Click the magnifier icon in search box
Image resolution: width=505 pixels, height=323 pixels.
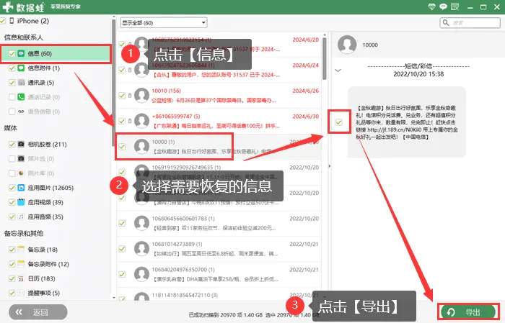click(x=446, y=23)
